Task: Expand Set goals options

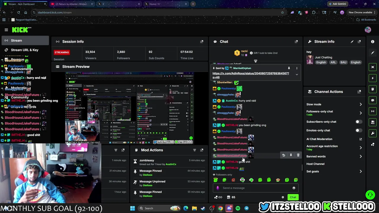Action: [x=361, y=172]
